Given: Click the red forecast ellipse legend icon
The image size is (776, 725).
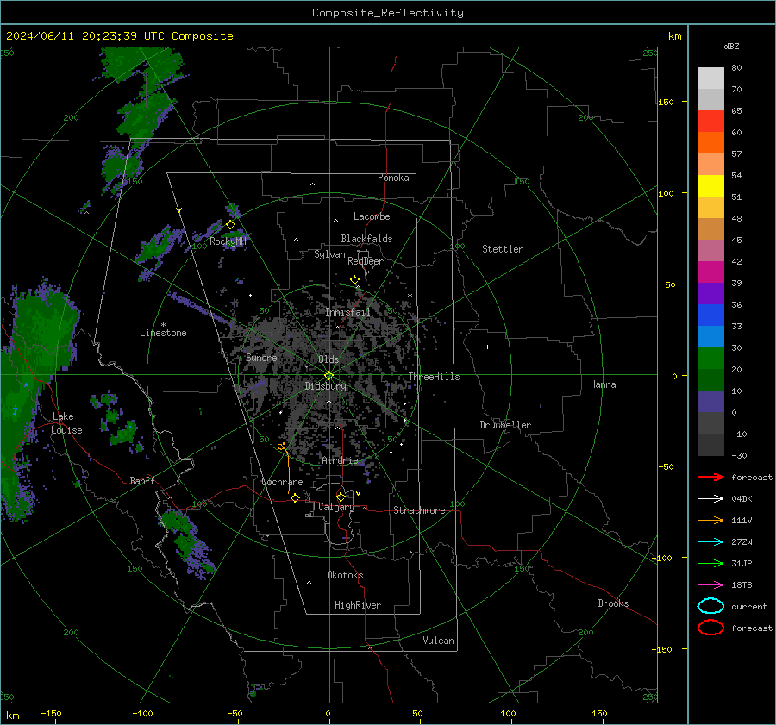Looking at the screenshot, I should pos(710,628).
